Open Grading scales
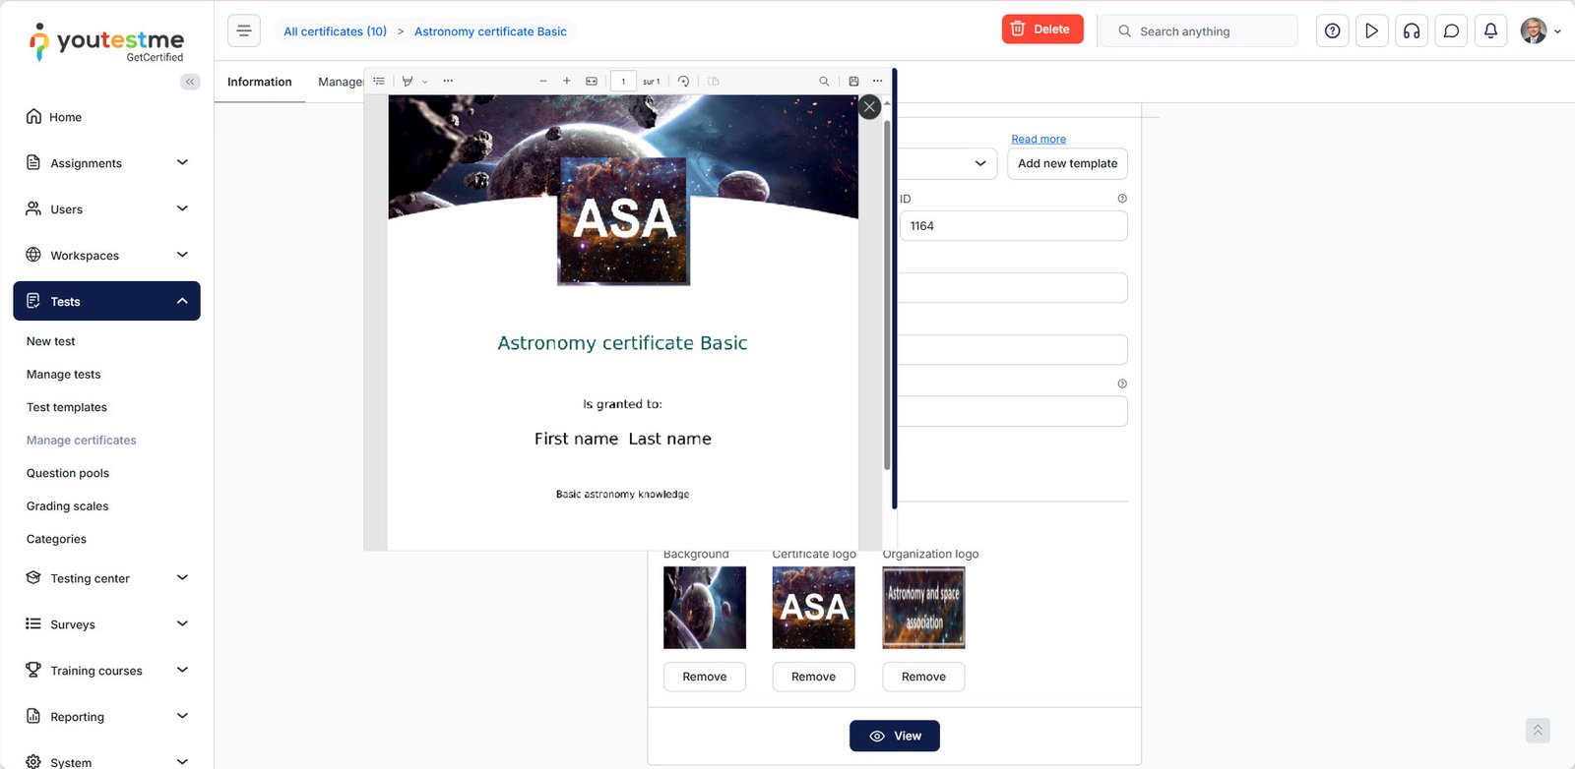1575x769 pixels. pos(68,506)
